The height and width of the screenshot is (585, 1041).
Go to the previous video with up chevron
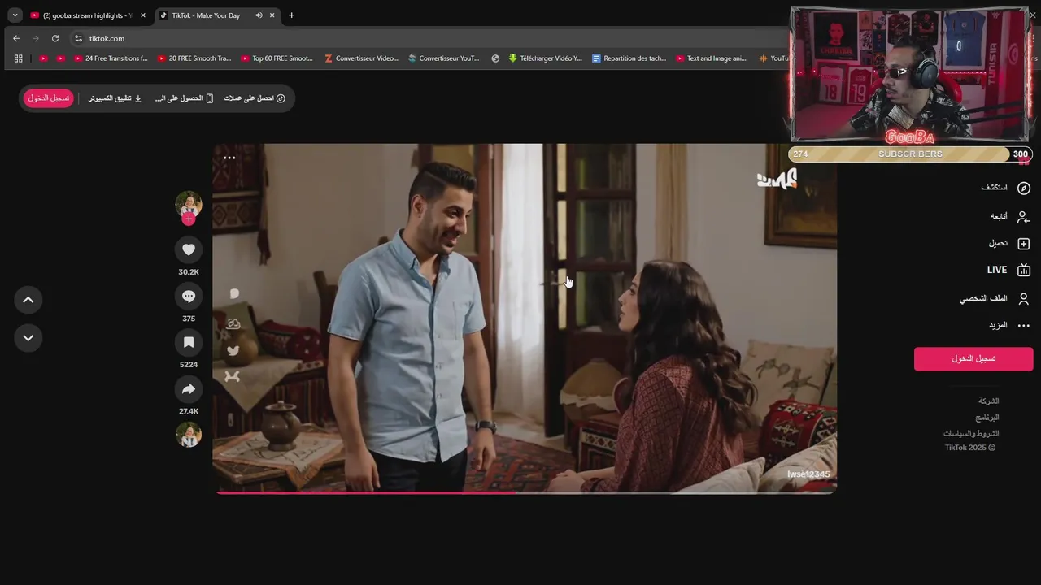coord(28,300)
